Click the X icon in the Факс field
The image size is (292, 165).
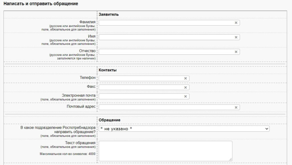[x=185, y=87]
